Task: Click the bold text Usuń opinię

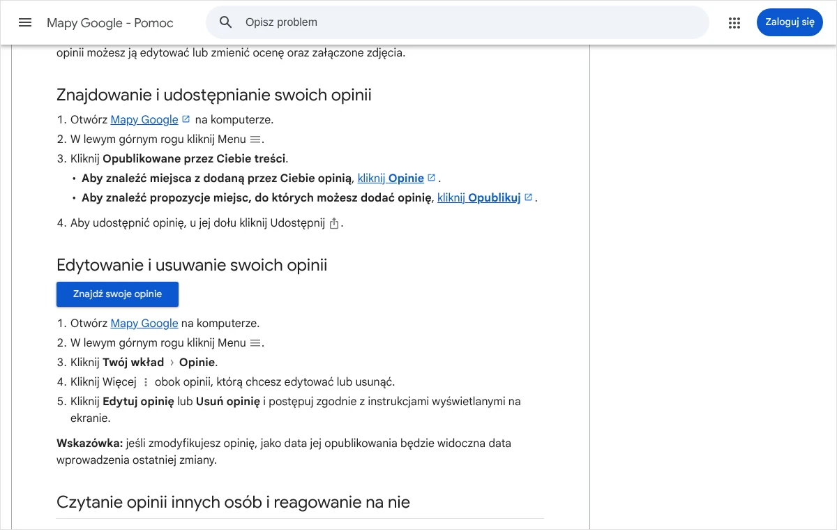Action: point(228,401)
